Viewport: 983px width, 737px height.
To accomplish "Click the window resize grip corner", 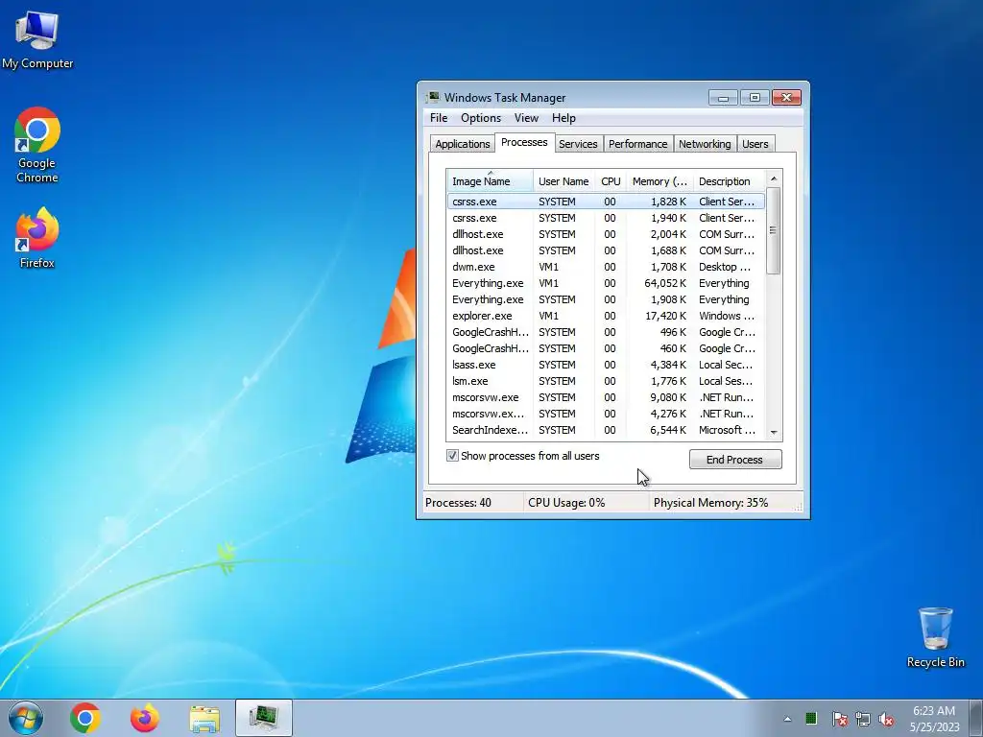I will 798,507.
